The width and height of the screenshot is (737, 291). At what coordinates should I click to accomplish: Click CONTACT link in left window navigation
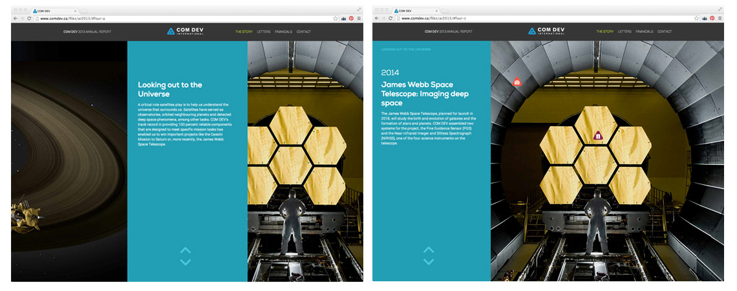click(x=303, y=32)
